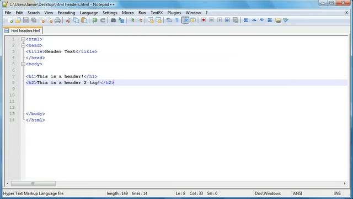Image resolution: width=353 pixels, height=199 pixels.
Task: Open the TextFX menu
Action: 157,13
